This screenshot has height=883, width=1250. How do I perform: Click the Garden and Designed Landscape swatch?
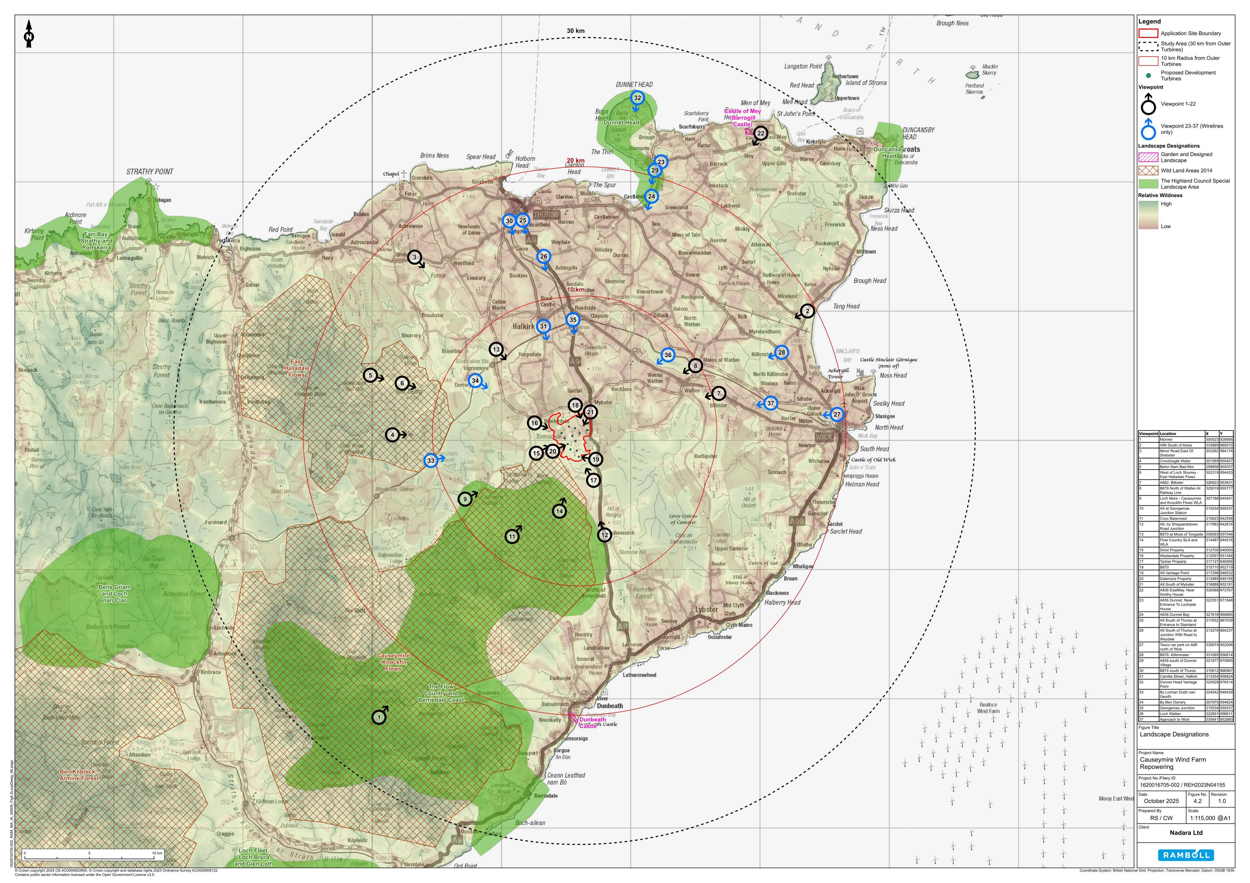[x=1148, y=157]
